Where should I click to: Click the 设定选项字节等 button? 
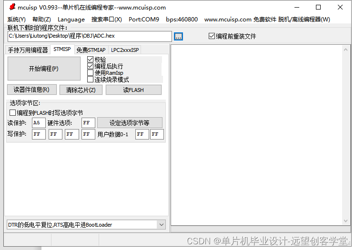click(x=130, y=123)
